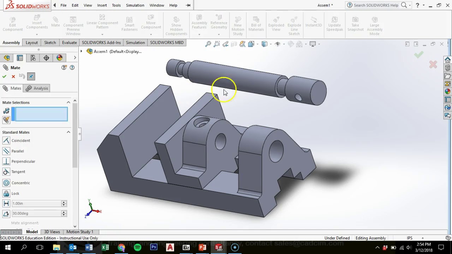Click the Mate panel help question icon
Viewport: 452px width, 254px height.
click(64, 67)
